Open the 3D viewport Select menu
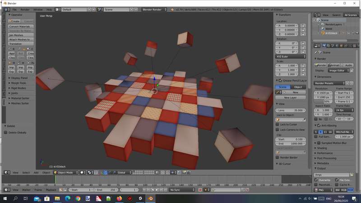361x203 pixels. point(26,172)
